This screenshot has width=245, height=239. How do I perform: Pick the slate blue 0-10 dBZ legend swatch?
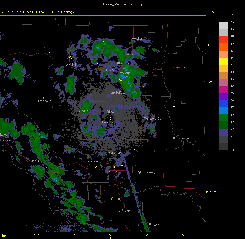pos(223,132)
